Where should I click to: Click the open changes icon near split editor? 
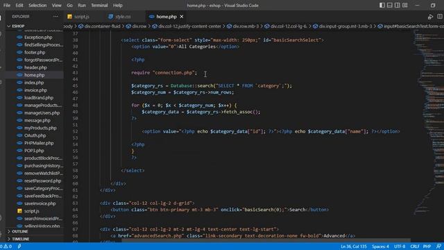(x=430, y=17)
